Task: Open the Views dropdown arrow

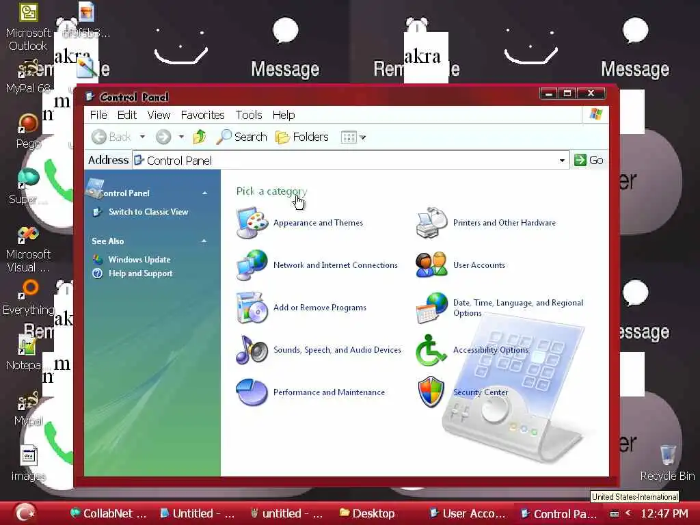Action: click(x=363, y=137)
